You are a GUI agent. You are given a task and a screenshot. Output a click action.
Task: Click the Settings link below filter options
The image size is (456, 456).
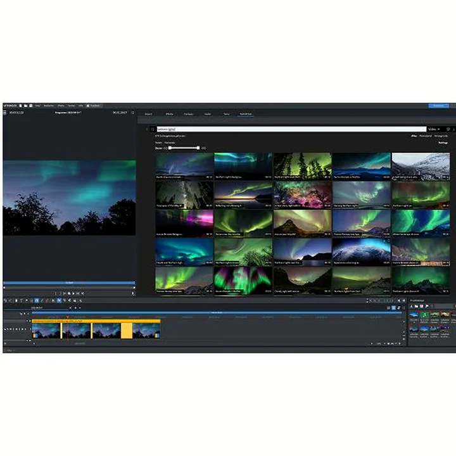coord(443,142)
